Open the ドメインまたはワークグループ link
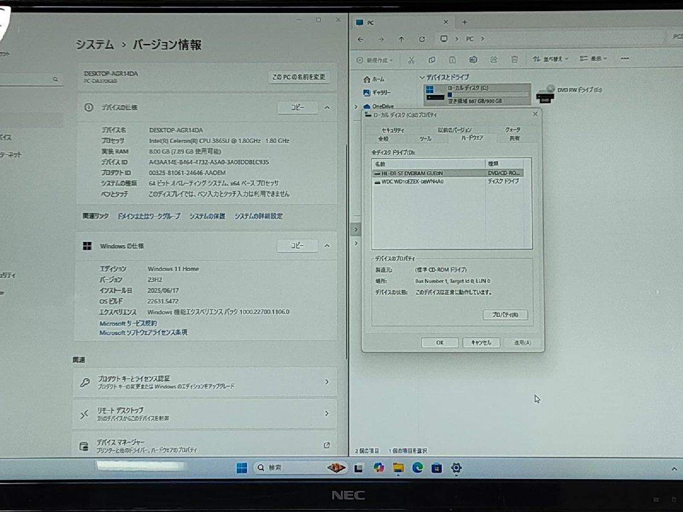 pos(149,216)
